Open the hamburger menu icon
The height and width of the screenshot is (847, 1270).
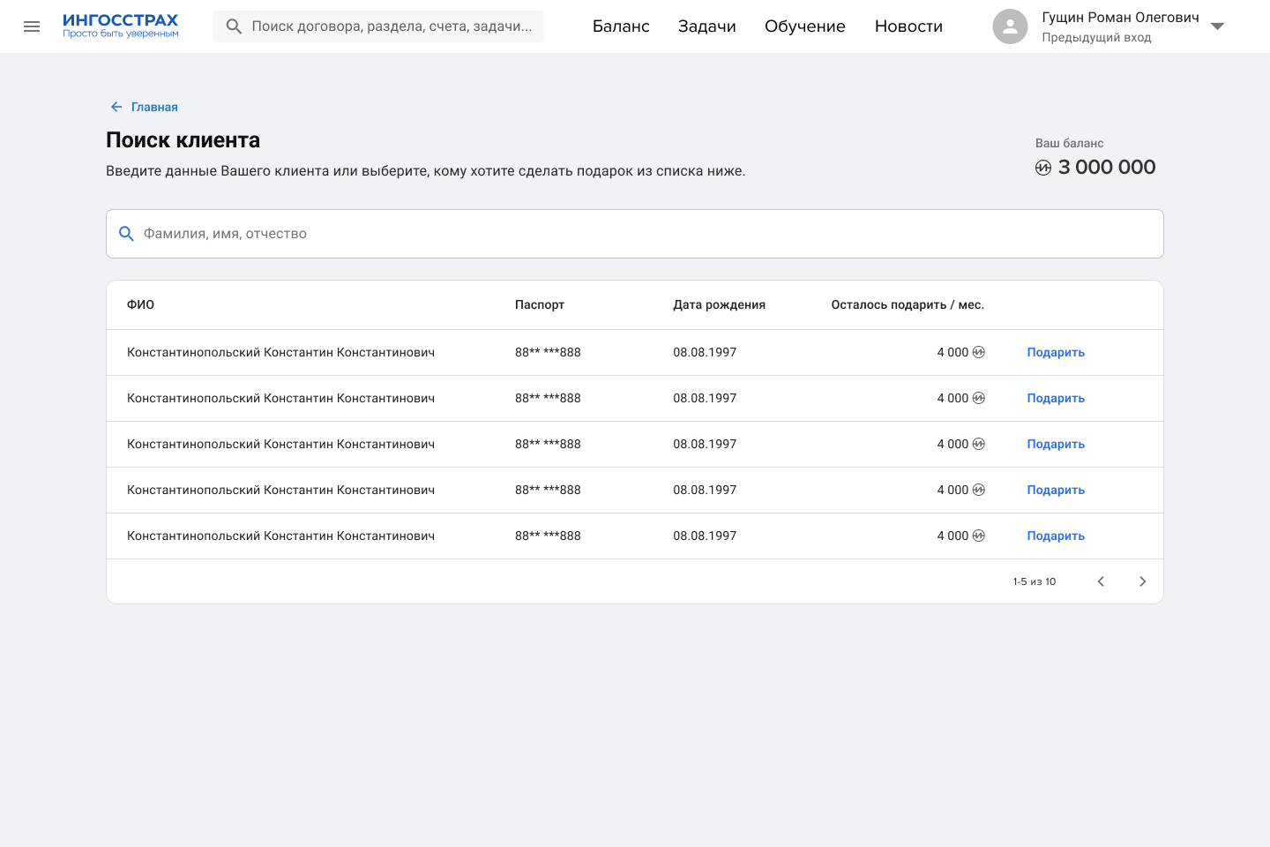point(32,26)
